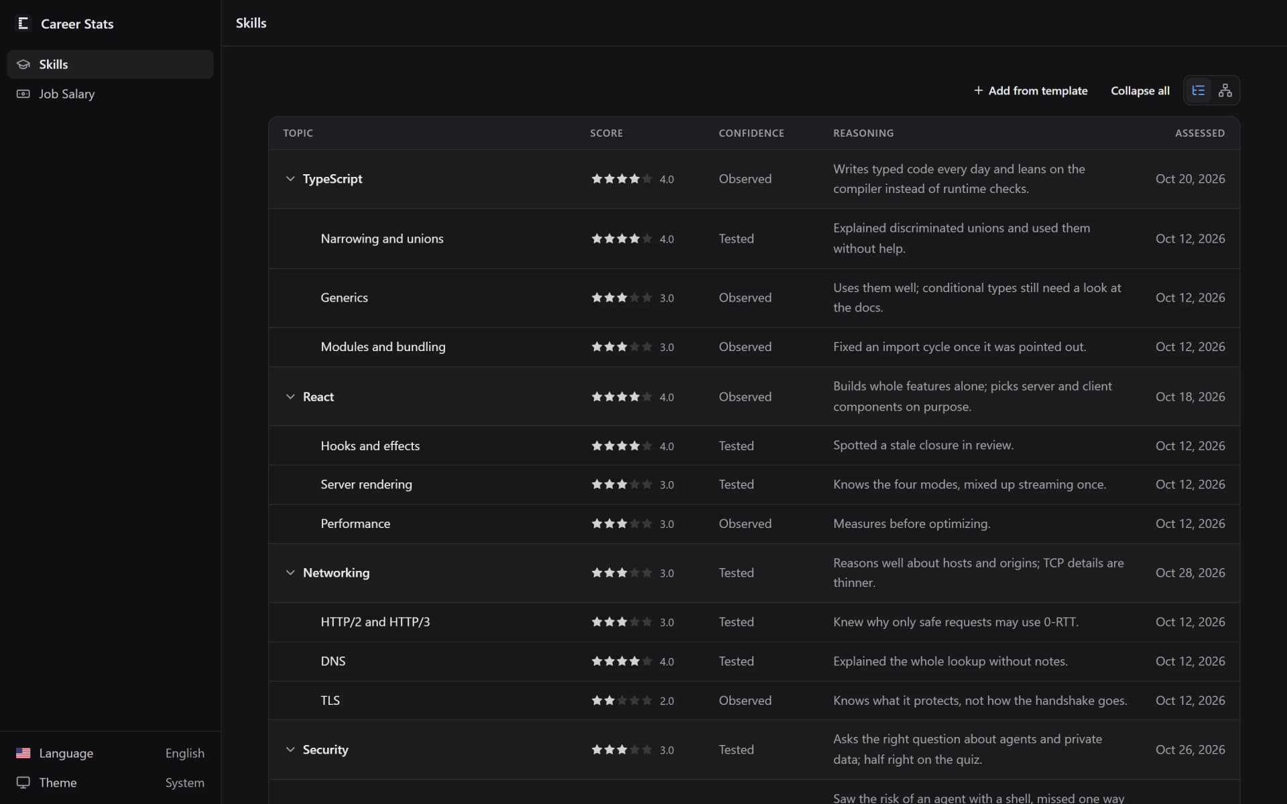Screen dimensions: 1287x804
Task: Select the Narrowing and unions row
Action: coord(754,239)
